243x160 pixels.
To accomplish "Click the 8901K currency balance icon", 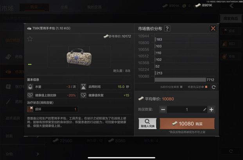I will point(198,5).
